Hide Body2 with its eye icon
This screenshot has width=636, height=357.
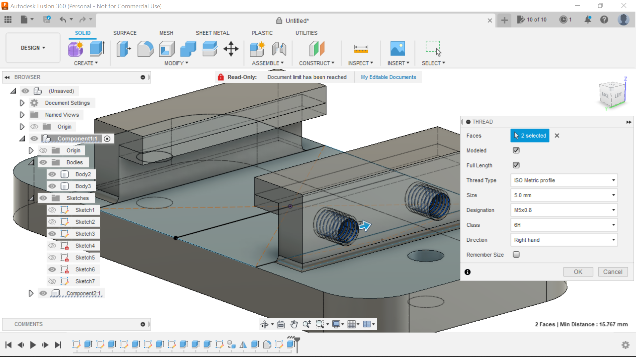[52, 174]
